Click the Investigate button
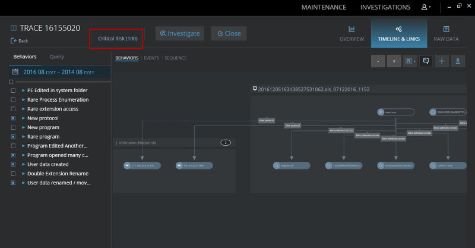 click(x=180, y=33)
